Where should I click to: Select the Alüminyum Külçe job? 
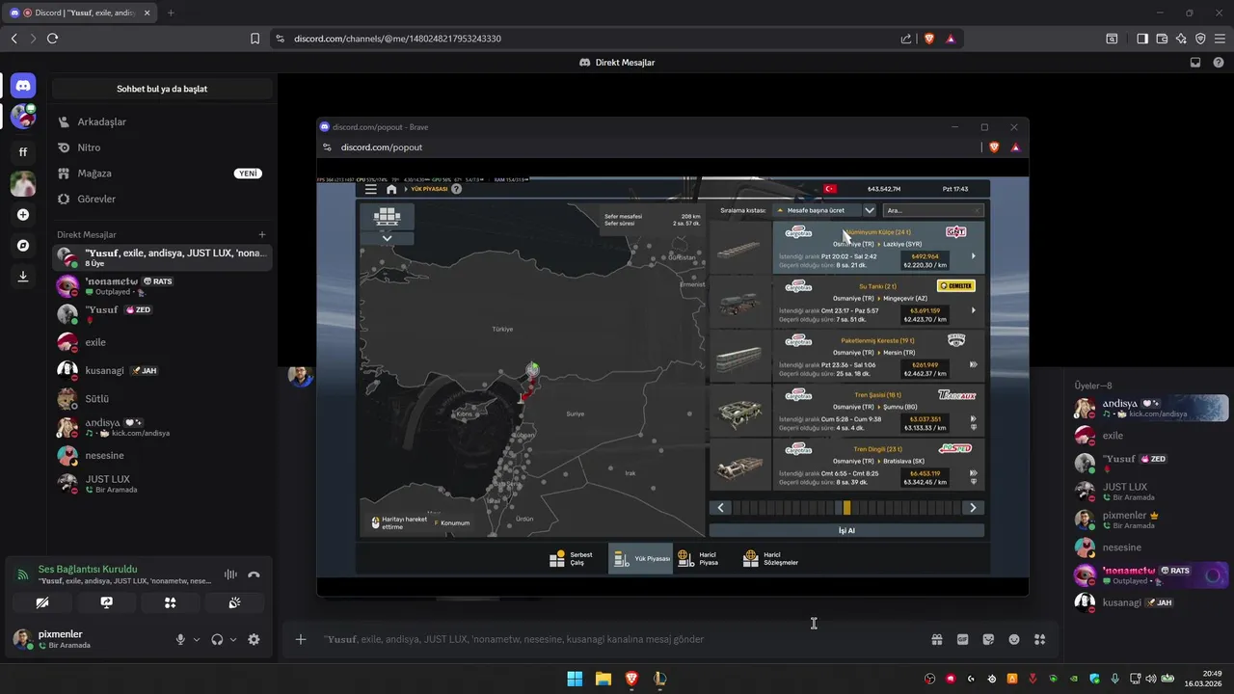[847, 248]
